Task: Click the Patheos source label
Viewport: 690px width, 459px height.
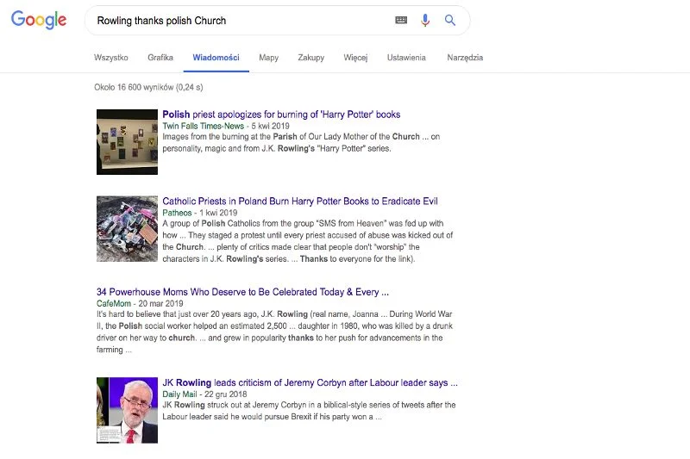Action: click(x=177, y=213)
